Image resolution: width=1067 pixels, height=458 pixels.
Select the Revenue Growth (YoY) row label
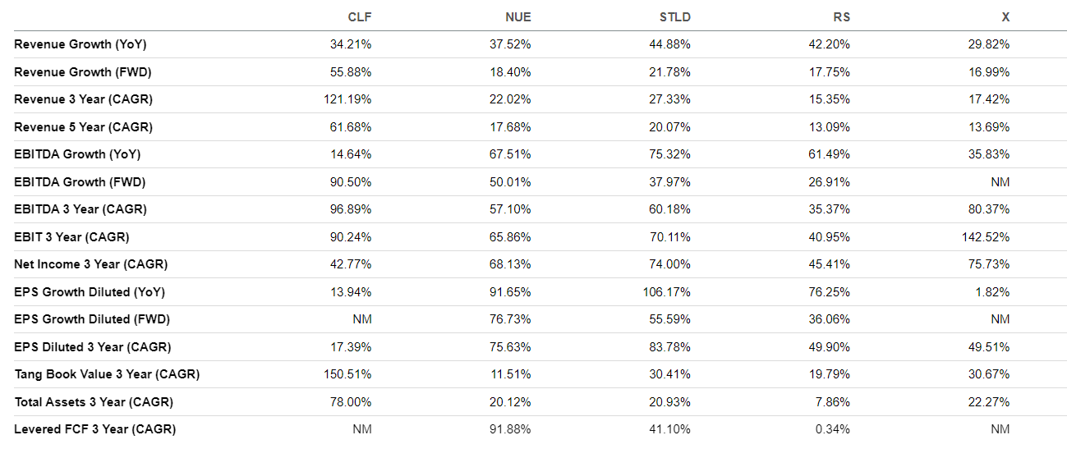pyautogui.click(x=80, y=44)
